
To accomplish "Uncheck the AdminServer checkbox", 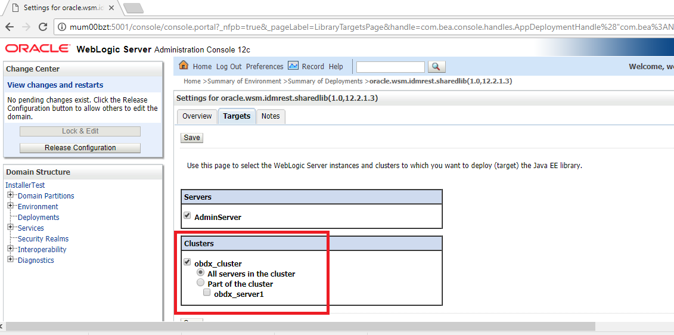I will (187, 215).
